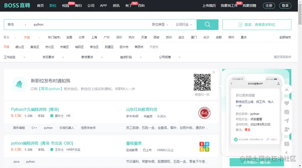302x168 pixels.
Task: Click the 登录 button in header
Action: 285,6
